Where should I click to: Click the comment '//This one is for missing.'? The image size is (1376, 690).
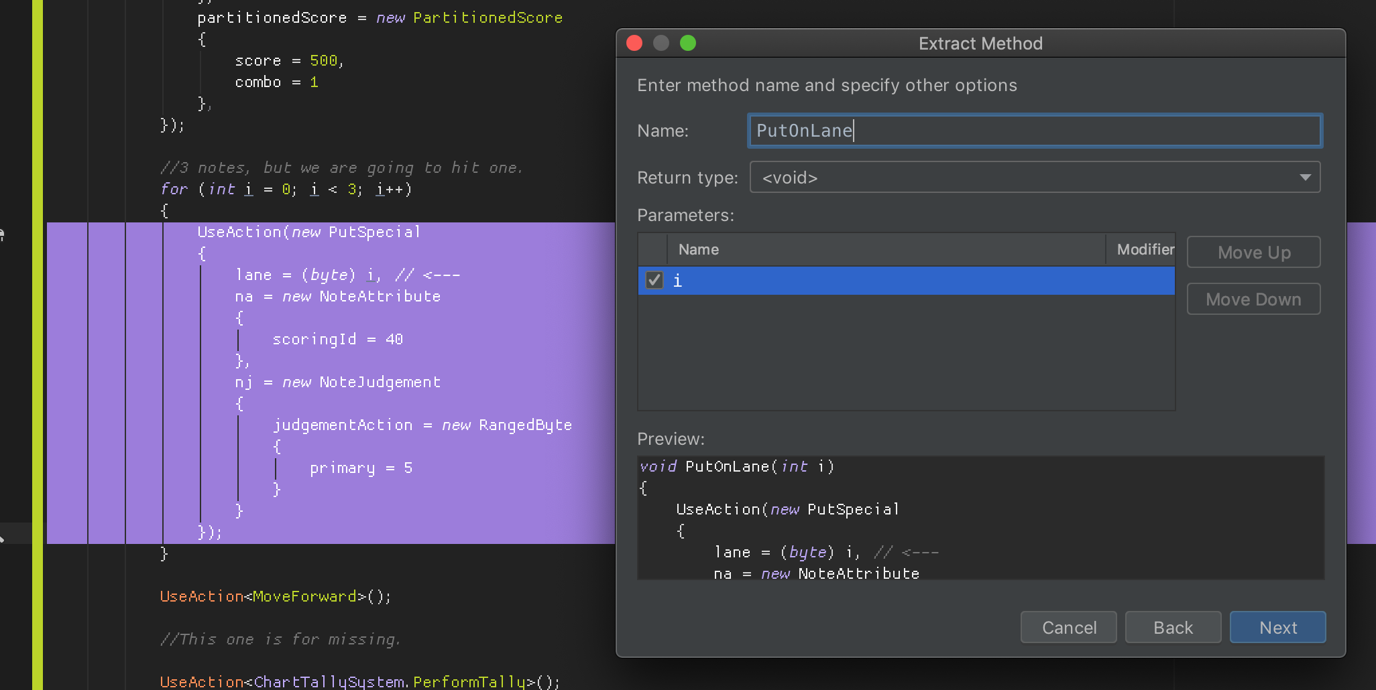pos(280,640)
